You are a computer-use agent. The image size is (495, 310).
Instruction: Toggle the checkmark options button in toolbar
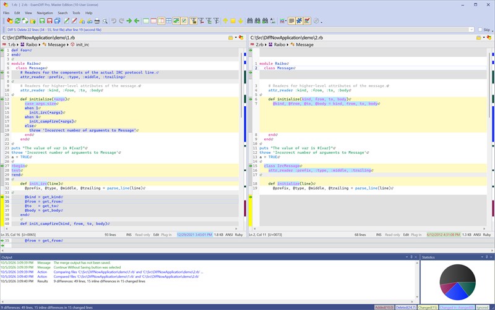point(184,21)
